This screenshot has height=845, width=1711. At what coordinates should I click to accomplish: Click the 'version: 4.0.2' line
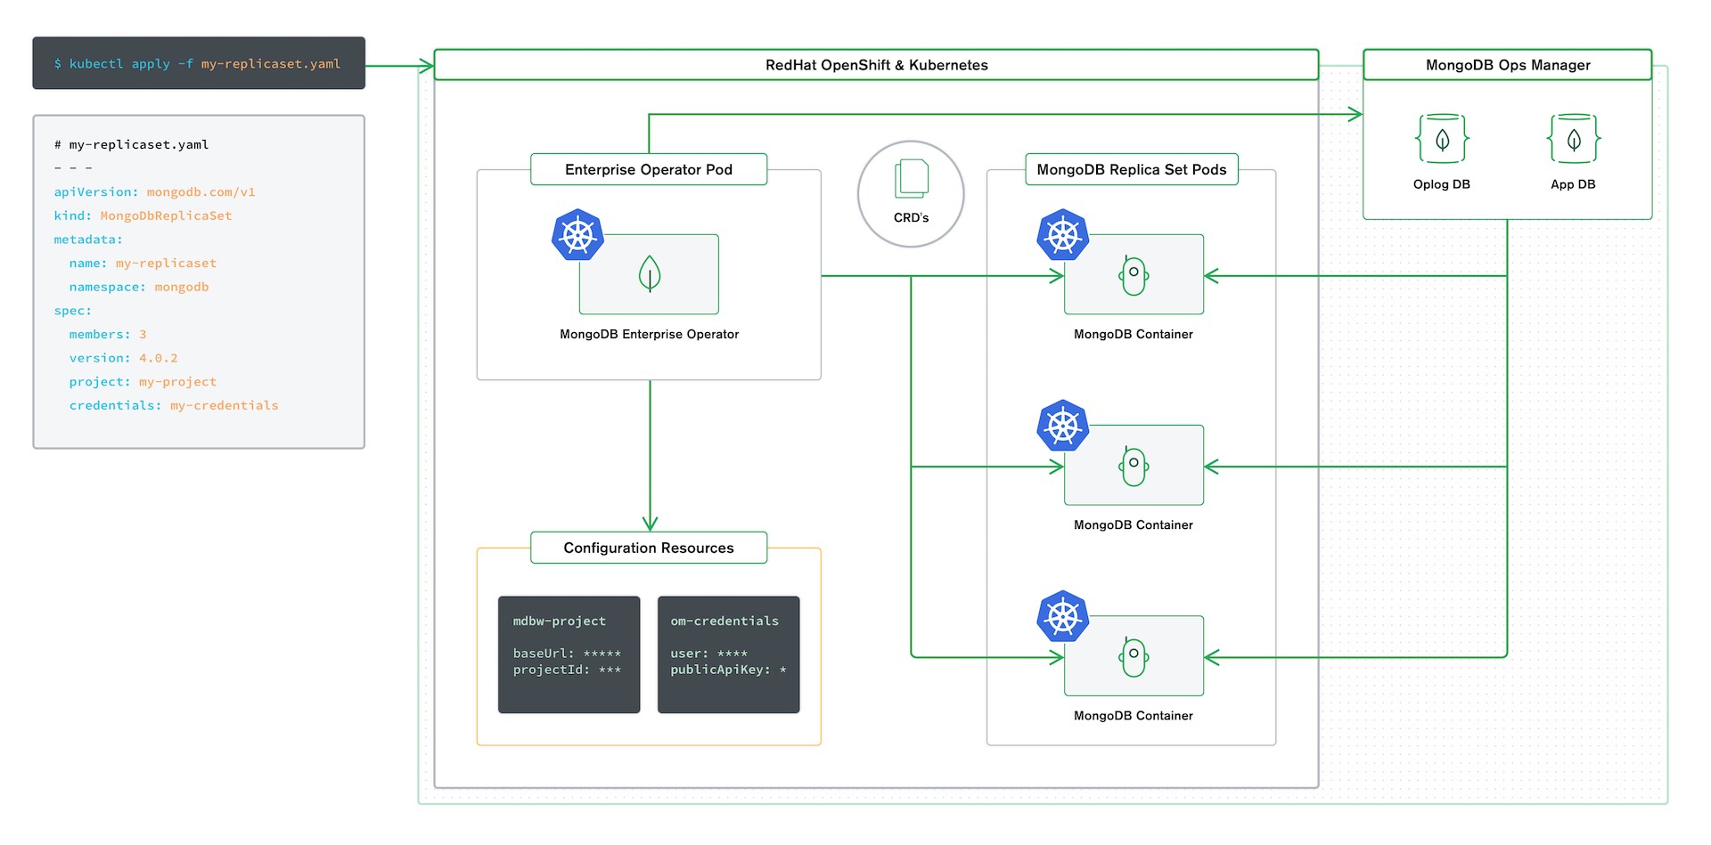124,358
